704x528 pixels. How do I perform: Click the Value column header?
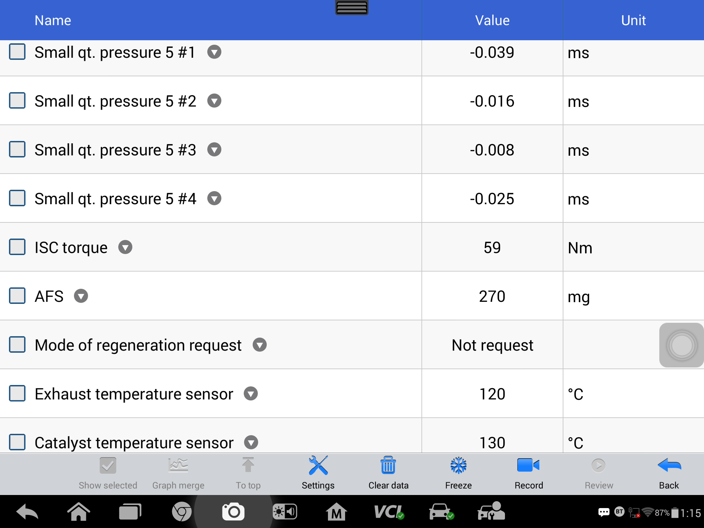pyautogui.click(x=492, y=20)
